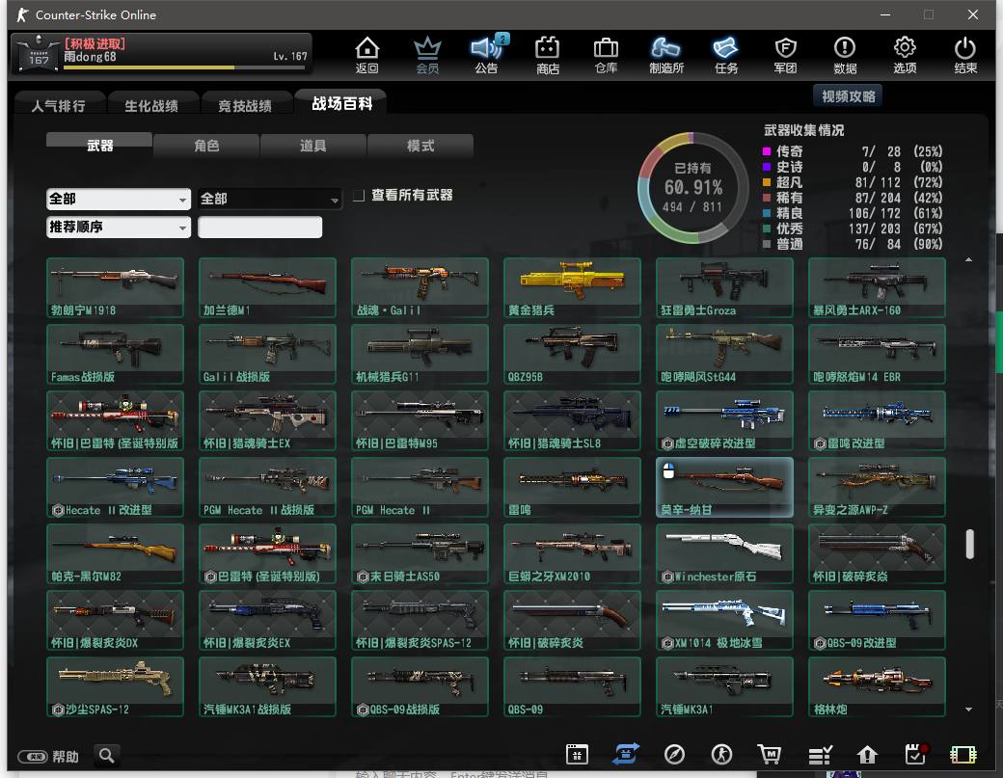Image resolution: width=1003 pixels, height=778 pixels.
Task: Open the second 全部 dark dropdown
Action: pos(270,199)
